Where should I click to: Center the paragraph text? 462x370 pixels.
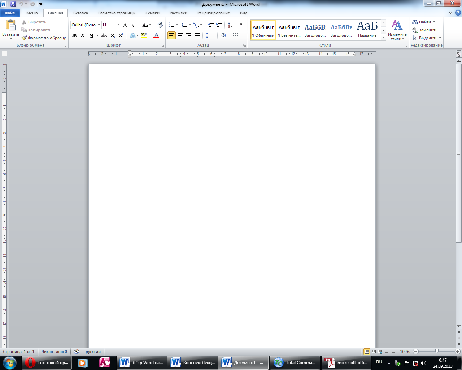(x=180, y=35)
